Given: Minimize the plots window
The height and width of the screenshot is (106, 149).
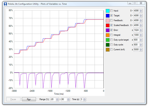Looking at the screenshot, I should 130,3.
